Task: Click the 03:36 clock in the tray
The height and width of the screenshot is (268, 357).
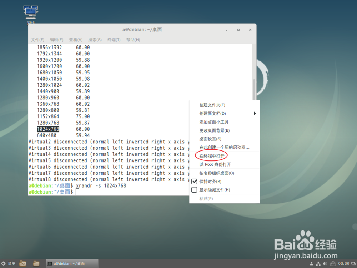Action: (343, 264)
